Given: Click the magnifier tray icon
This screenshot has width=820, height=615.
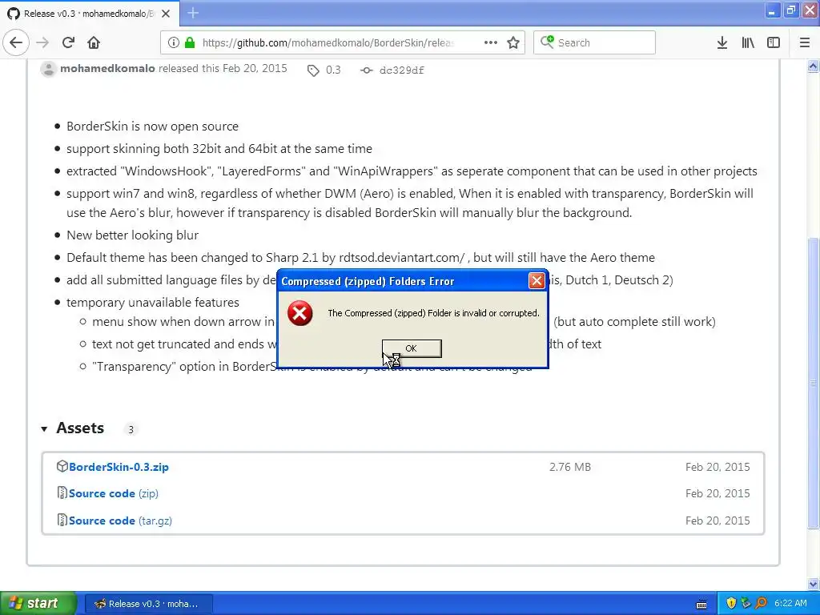Looking at the screenshot, I should [x=761, y=603].
